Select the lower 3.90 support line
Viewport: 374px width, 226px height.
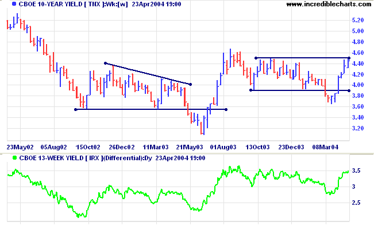[x=300, y=90]
